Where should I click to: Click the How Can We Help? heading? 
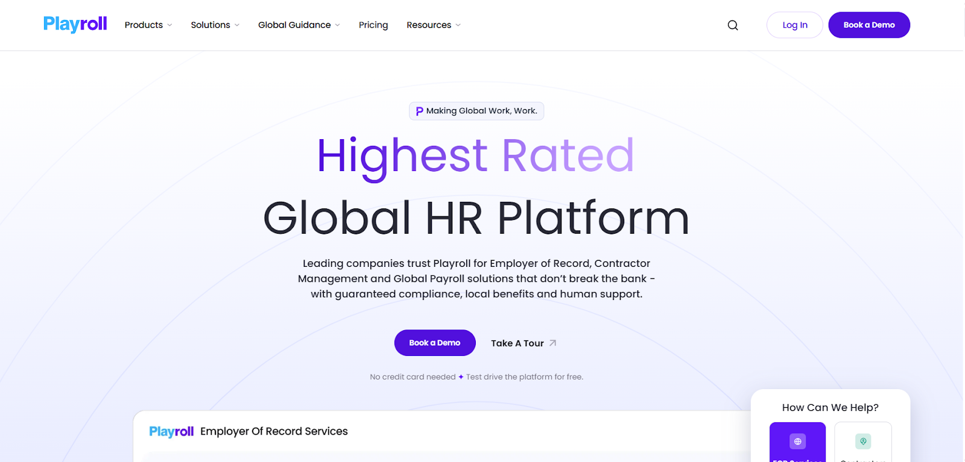(x=831, y=408)
